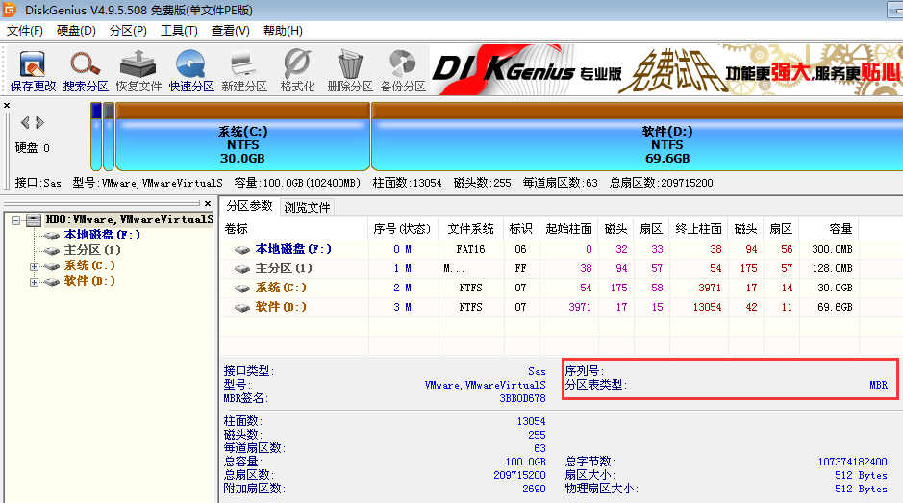Expand the 软件(D:) tree node
This screenshot has height=503, width=903.
[x=35, y=282]
